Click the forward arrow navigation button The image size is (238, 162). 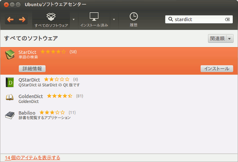(x=22, y=19)
